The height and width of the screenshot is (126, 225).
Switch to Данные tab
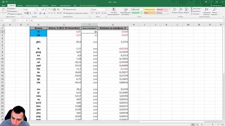pos(54,6)
